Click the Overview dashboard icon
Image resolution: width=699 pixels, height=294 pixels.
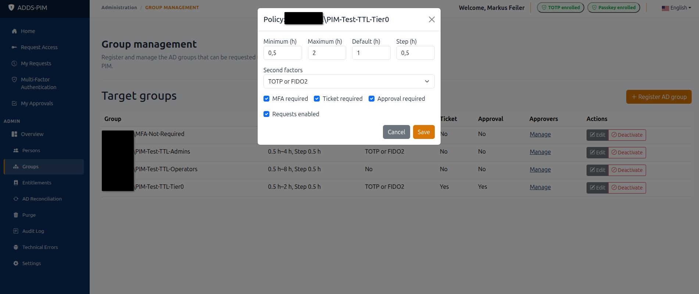14,134
